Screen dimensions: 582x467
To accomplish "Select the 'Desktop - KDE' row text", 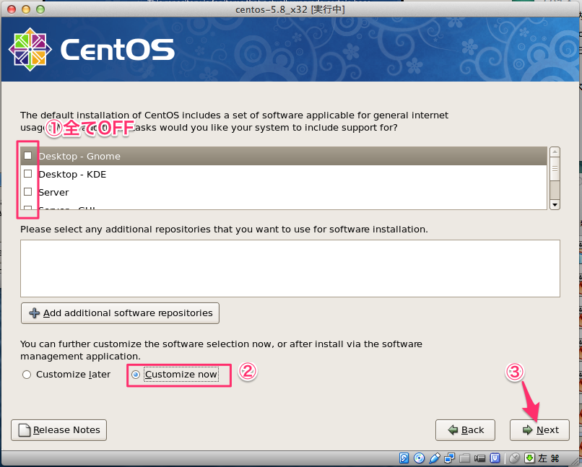I will pos(72,175).
